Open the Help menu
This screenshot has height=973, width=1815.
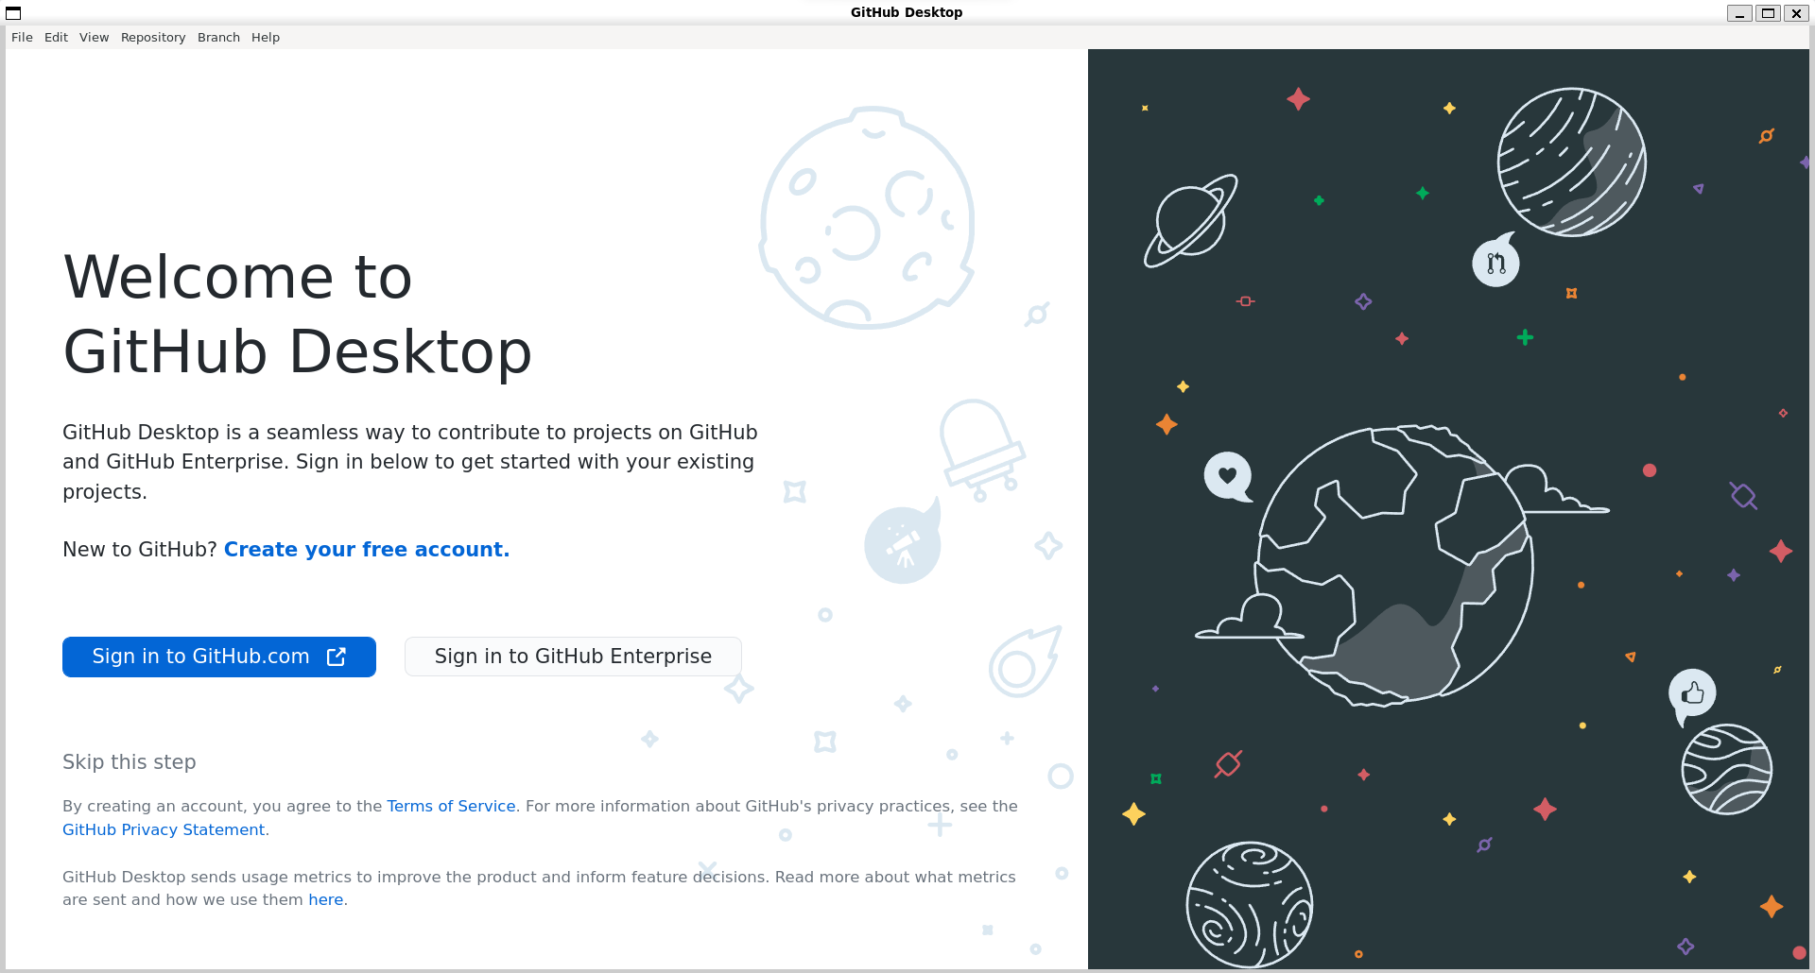pos(266,38)
